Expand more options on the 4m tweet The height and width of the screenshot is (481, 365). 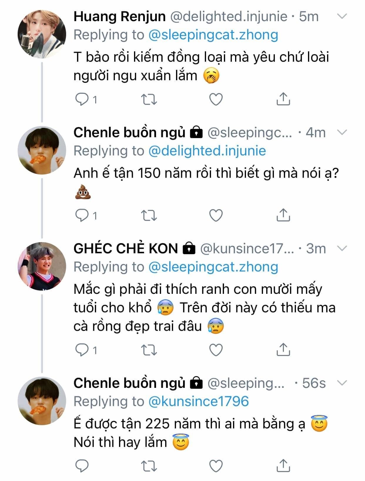(342, 133)
